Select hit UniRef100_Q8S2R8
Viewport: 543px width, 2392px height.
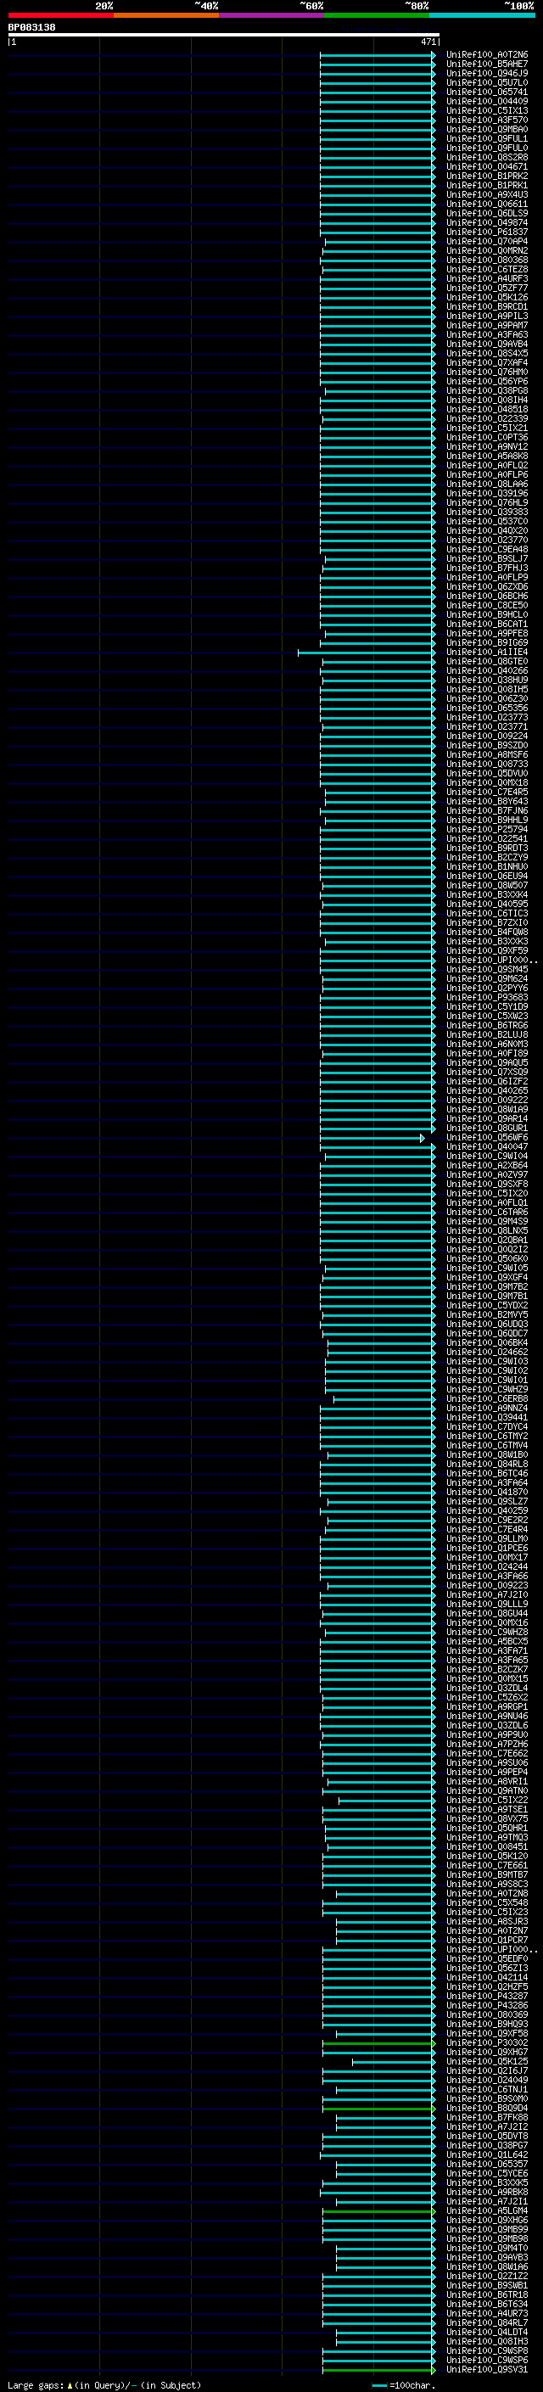tap(486, 158)
